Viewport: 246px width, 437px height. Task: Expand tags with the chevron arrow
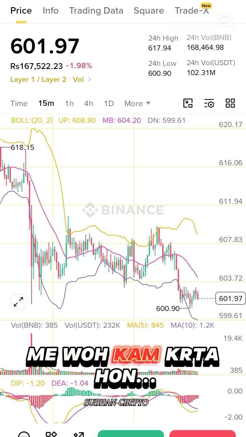pos(90,80)
